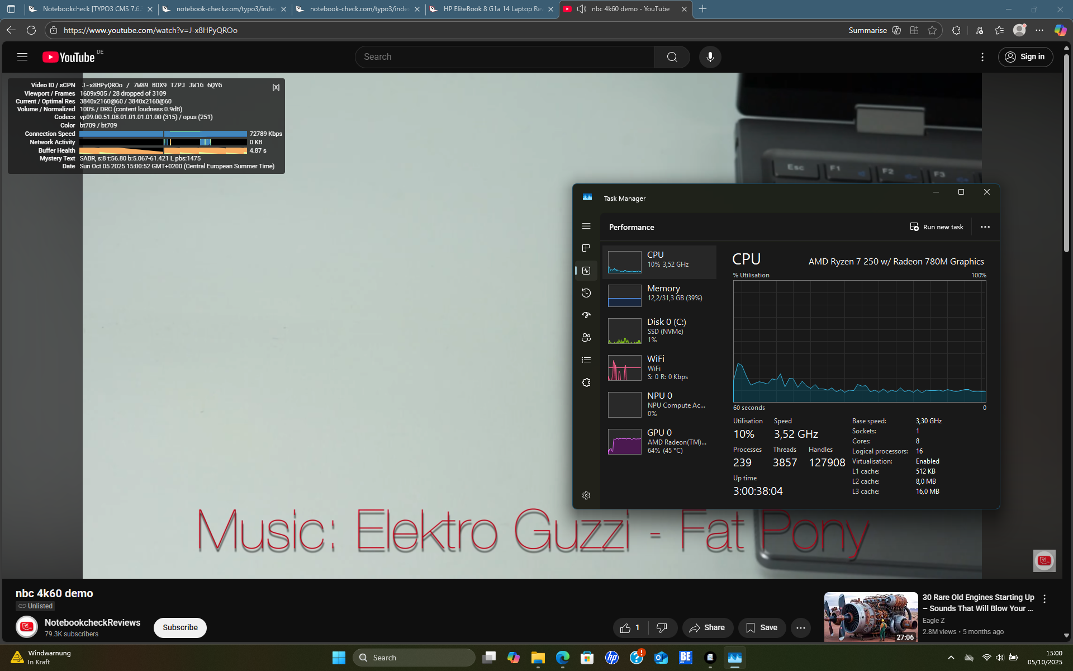This screenshot has width=1073, height=671.
Task: Open video more actions ellipsis menu
Action: [800, 628]
